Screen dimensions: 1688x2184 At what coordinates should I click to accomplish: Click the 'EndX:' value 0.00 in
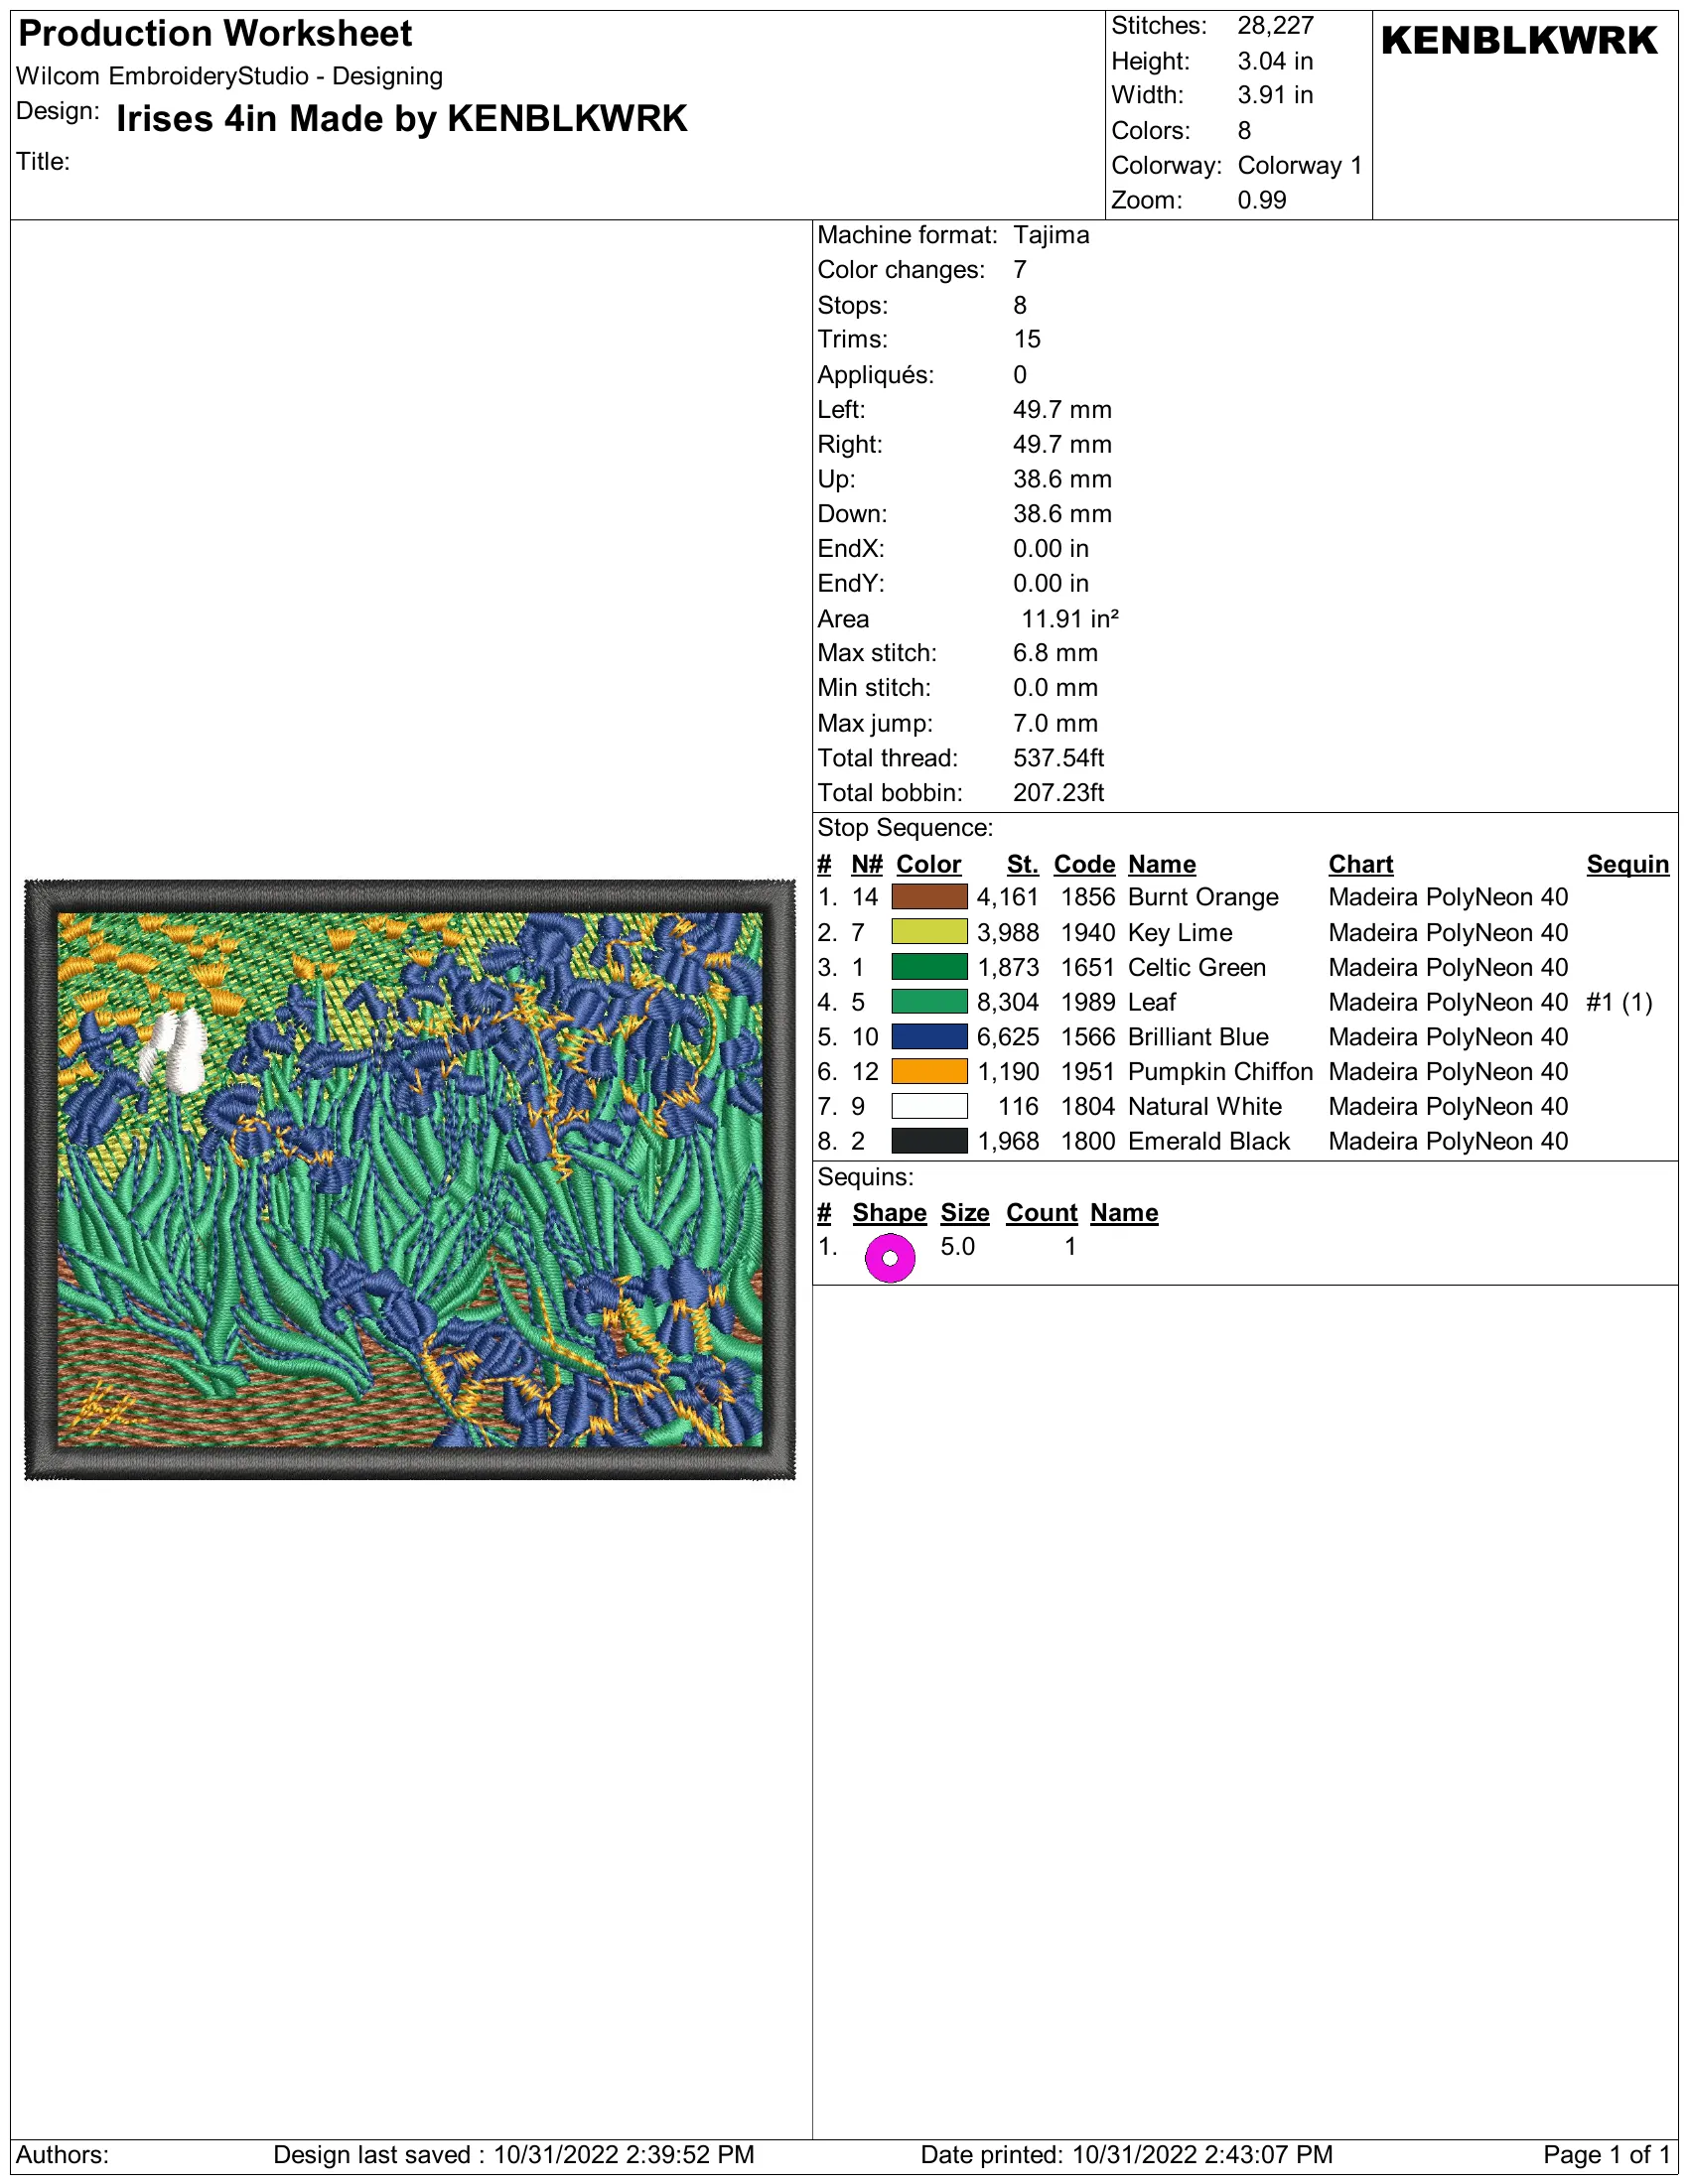point(1051,549)
